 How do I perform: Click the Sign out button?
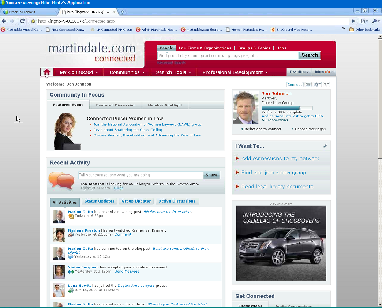click(x=295, y=84)
